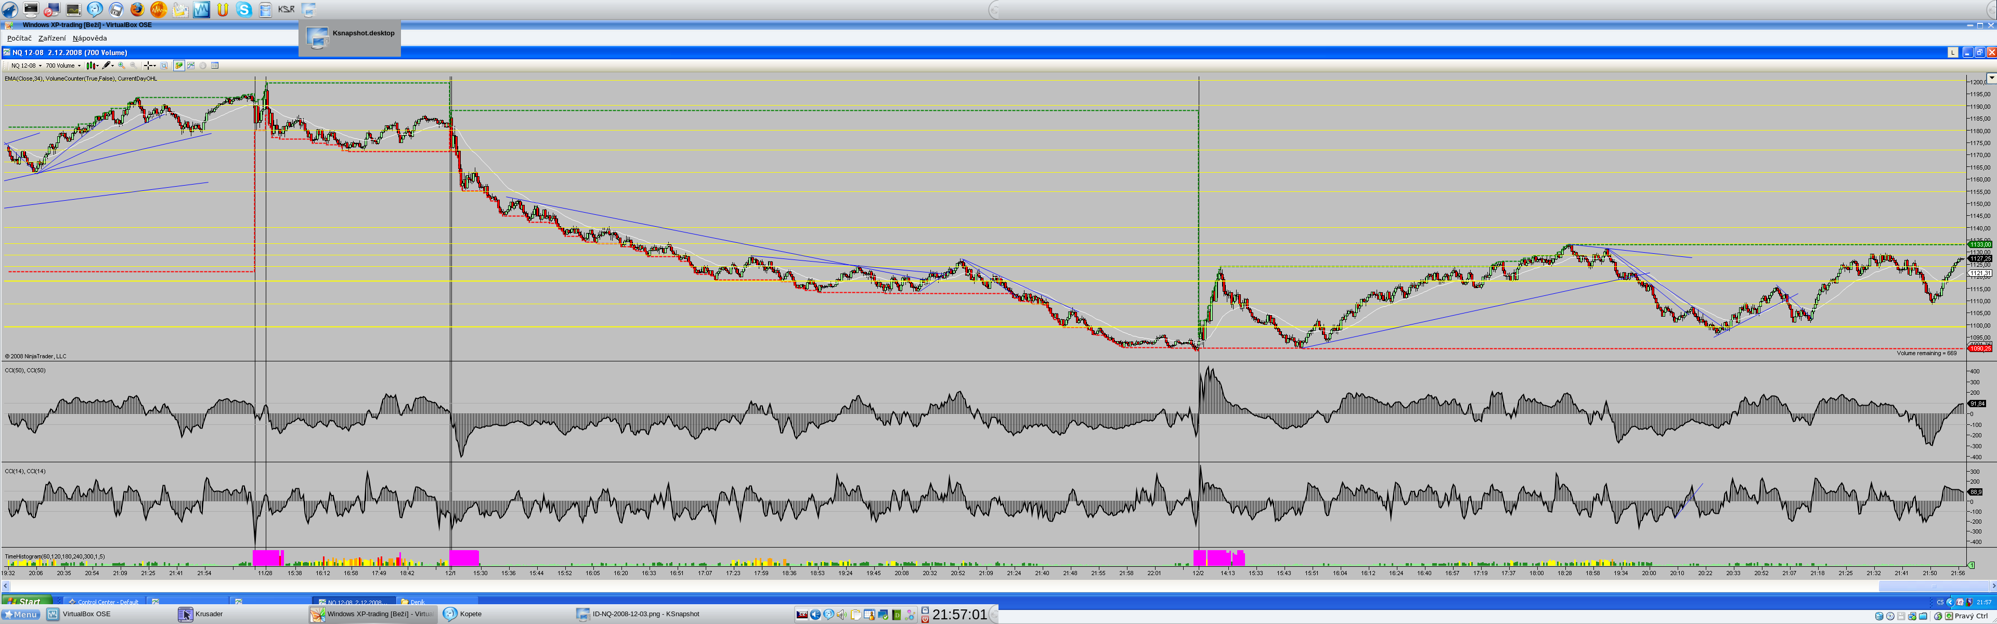This screenshot has height=624, width=1997.
Task: Toggle the L link button in title bar
Action: pyautogui.click(x=1953, y=52)
